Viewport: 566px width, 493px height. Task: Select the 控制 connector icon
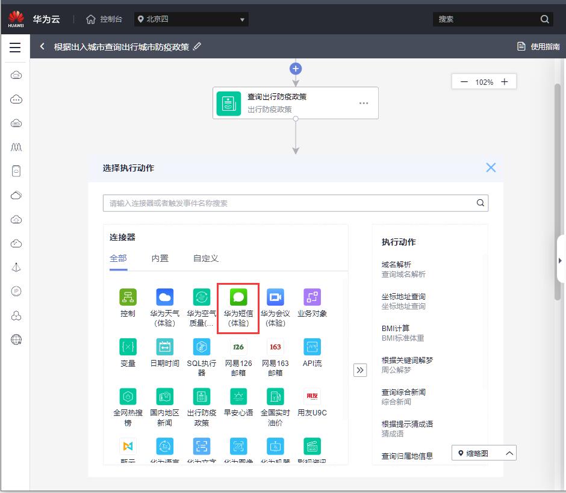(x=128, y=297)
